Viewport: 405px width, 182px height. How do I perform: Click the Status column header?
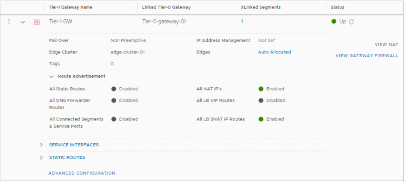click(337, 7)
